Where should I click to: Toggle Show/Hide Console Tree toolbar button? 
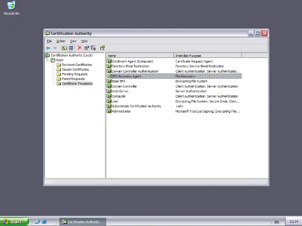point(71,48)
